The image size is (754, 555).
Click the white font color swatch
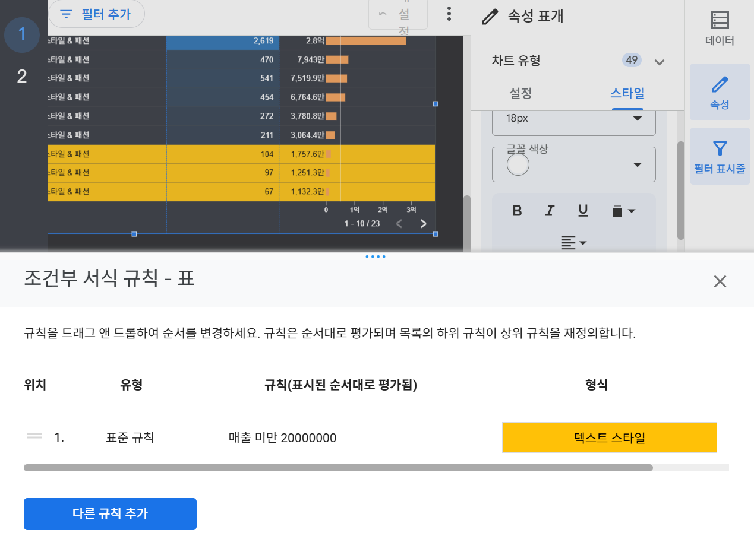518,164
